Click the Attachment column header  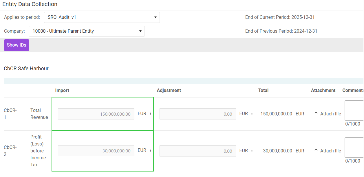[x=323, y=91]
